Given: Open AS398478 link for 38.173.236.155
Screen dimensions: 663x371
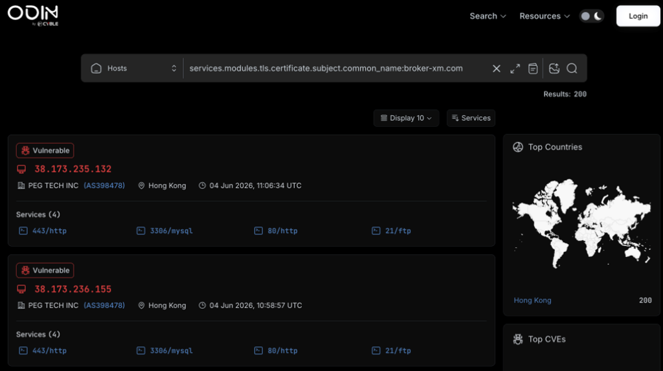Looking at the screenshot, I should pyautogui.click(x=104, y=306).
